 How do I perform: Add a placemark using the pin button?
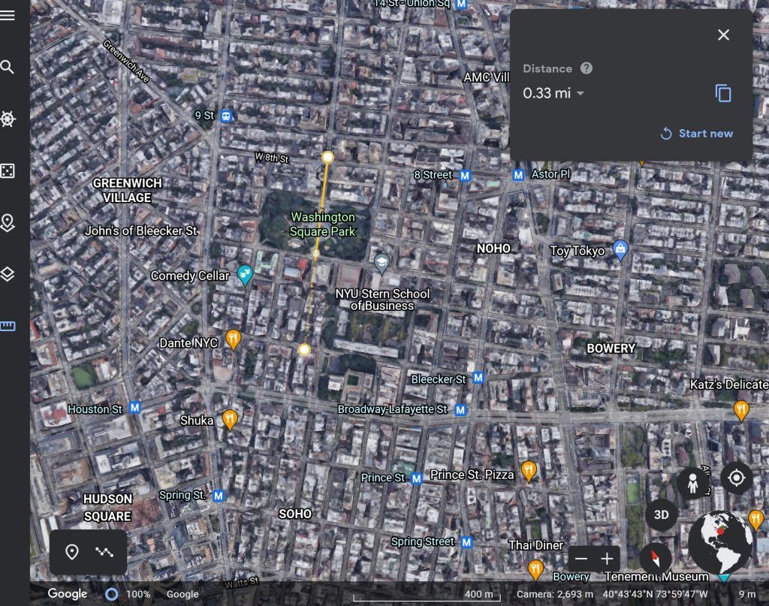pyautogui.click(x=72, y=552)
